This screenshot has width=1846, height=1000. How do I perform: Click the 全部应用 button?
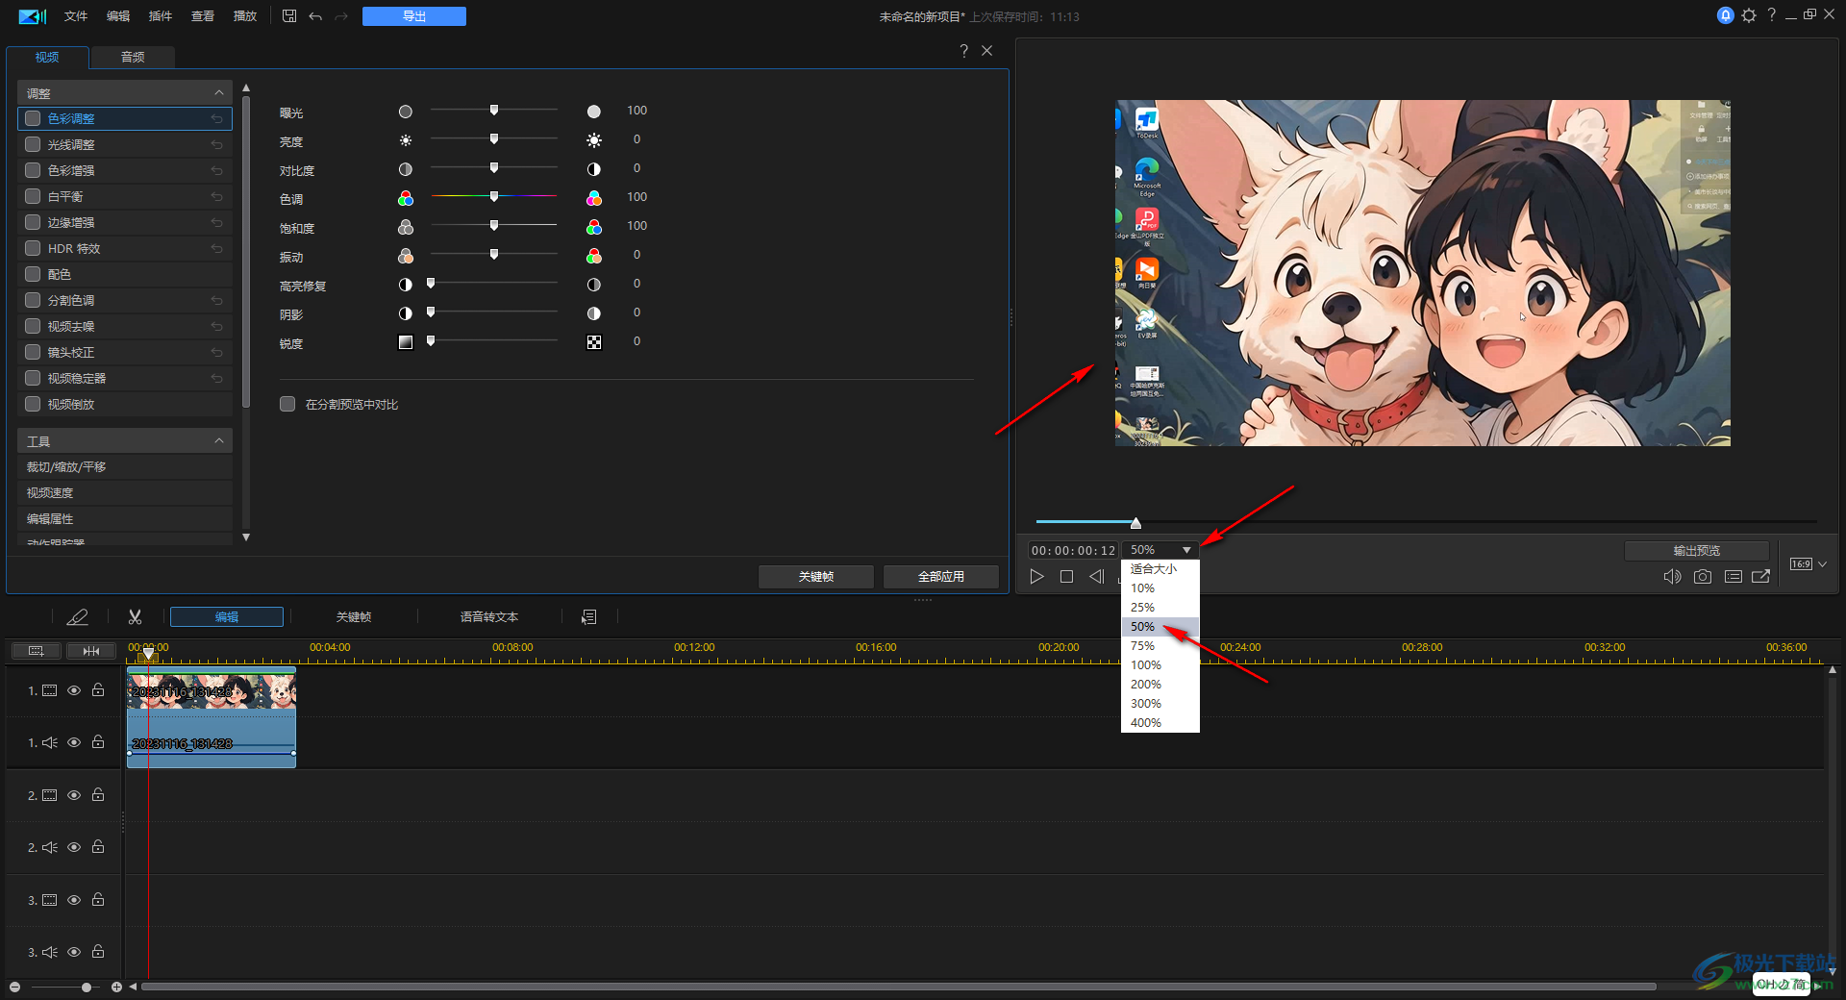(941, 577)
